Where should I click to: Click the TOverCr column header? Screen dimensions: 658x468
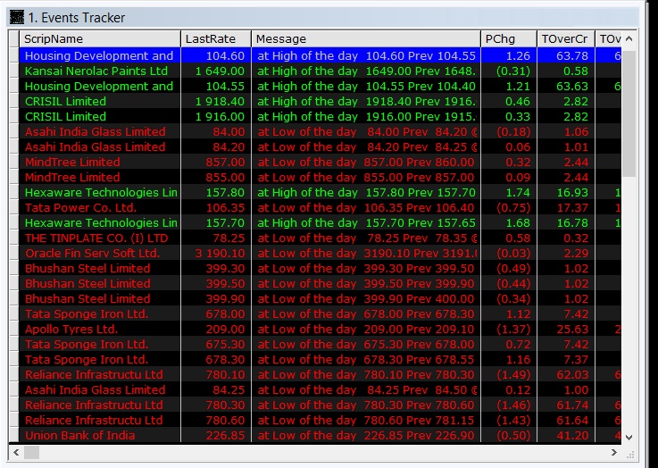point(566,39)
